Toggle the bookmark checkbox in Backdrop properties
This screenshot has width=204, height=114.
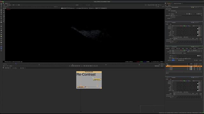click(171, 17)
